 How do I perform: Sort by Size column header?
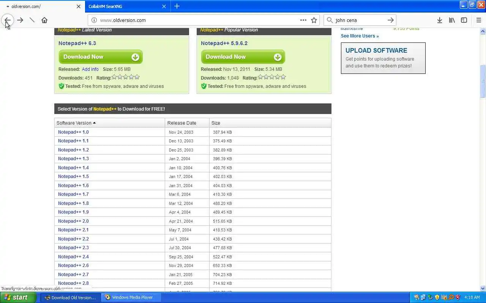click(x=270, y=123)
